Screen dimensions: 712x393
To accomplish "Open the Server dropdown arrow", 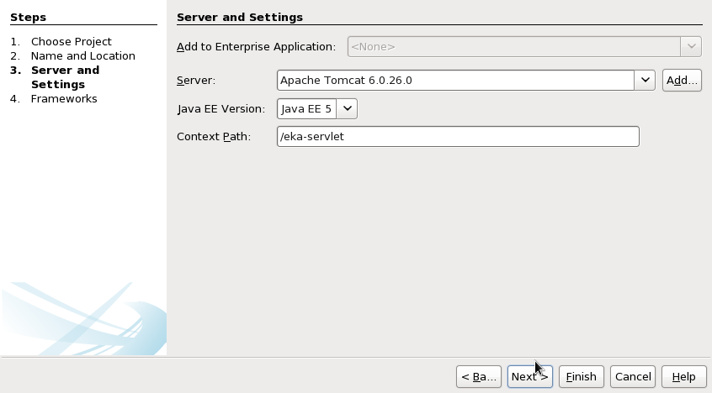I will [645, 81].
